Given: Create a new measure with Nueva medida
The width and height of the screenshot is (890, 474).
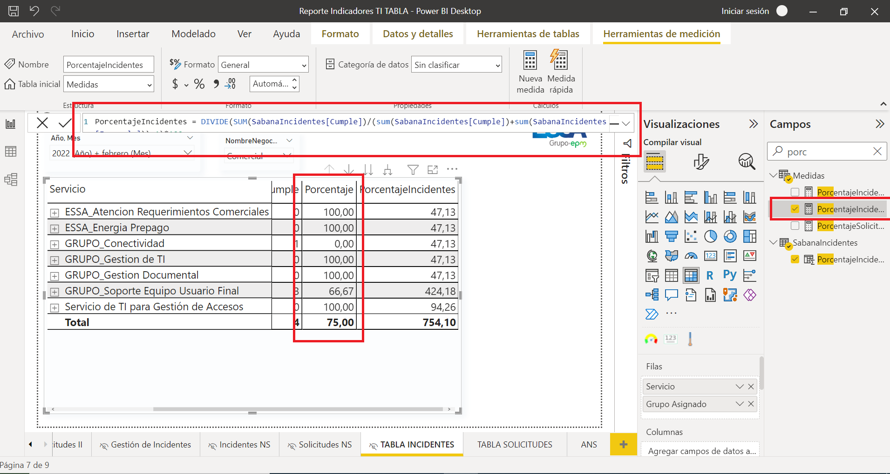Looking at the screenshot, I should [x=530, y=72].
